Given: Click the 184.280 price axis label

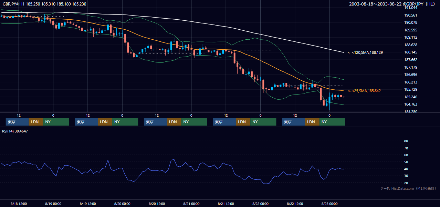Looking at the screenshot, I should (x=410, y=112).
